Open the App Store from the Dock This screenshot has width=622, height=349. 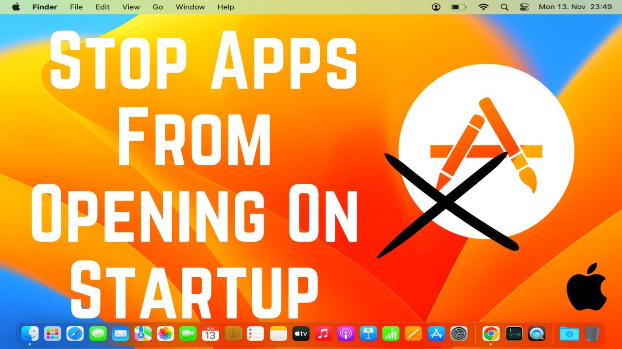[436, 333]
